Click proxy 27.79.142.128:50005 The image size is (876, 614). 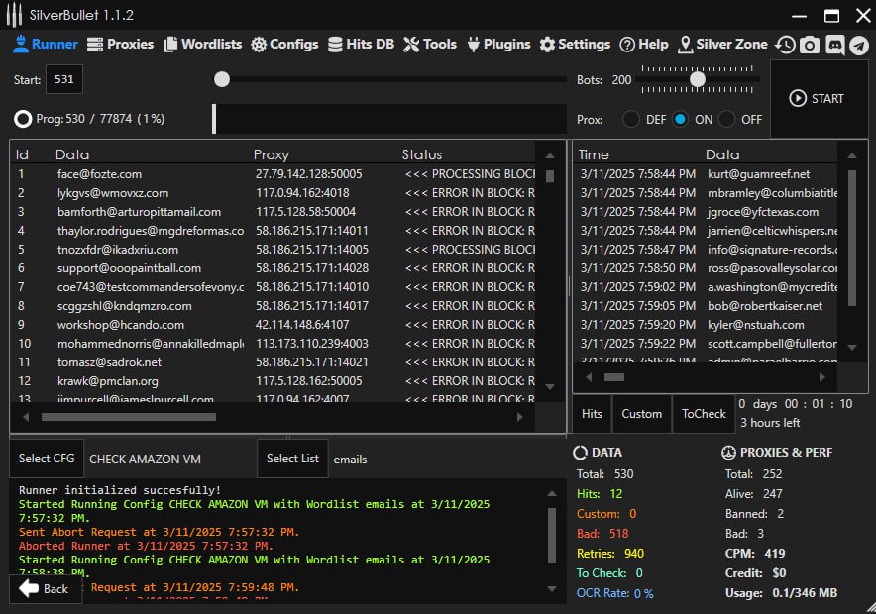tap(309, 174)
